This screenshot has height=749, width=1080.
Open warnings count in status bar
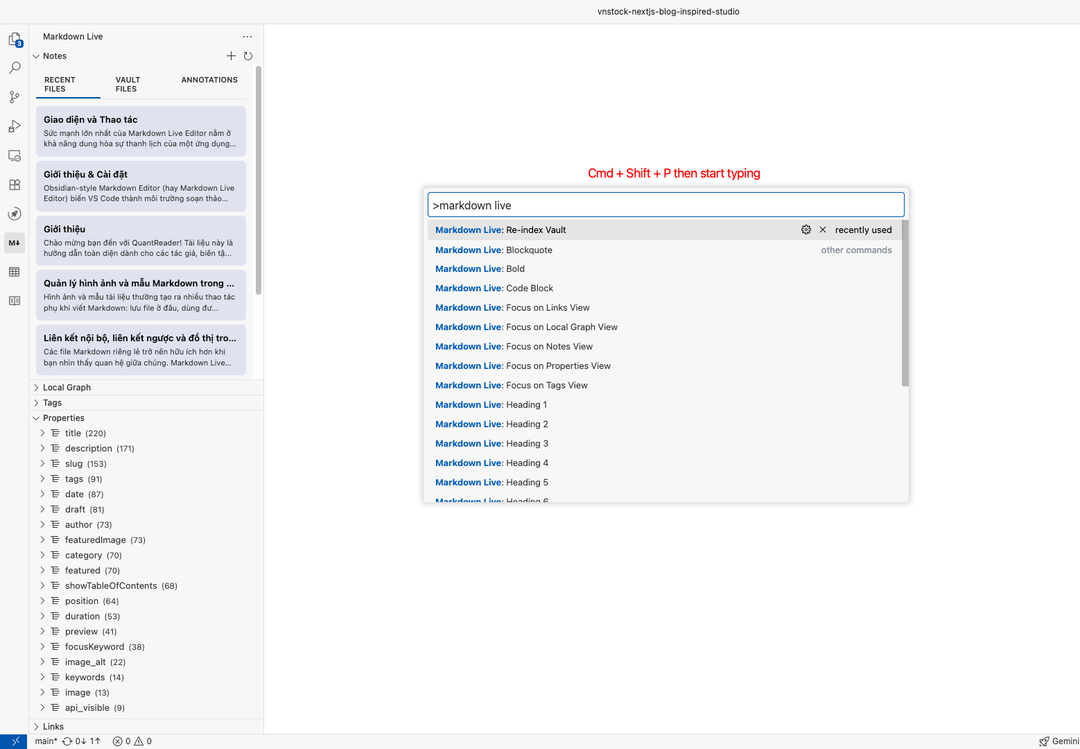click(143, 741)
